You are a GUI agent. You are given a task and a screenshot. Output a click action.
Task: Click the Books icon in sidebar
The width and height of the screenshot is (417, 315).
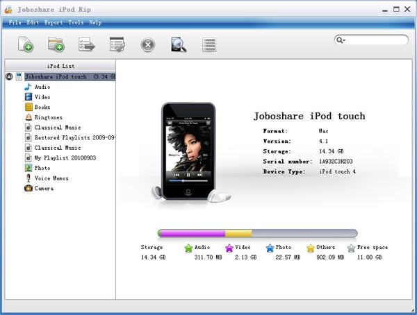click(28, 107)
